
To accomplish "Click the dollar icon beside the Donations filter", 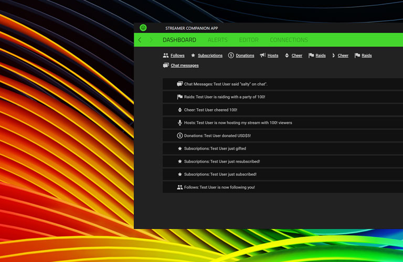I will (231, 56).
